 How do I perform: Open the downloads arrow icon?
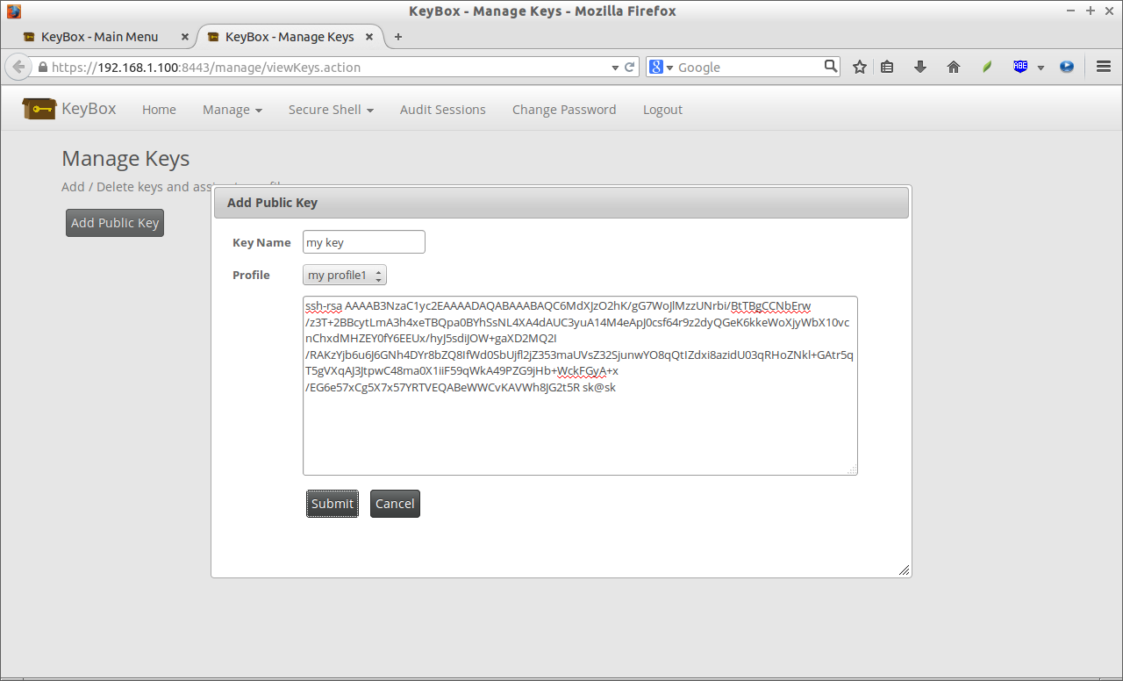point(920,67)
